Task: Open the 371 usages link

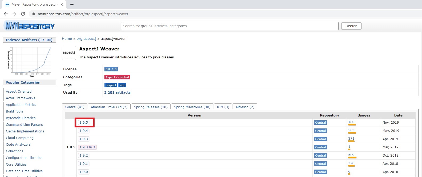Action: pos(351,139)
